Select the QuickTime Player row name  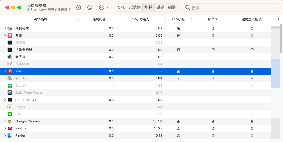29,93
